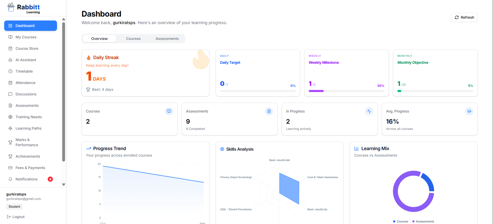Open Learning Paths in the sidebar
This screenshot has width=493, height=224.
[28, 128]
